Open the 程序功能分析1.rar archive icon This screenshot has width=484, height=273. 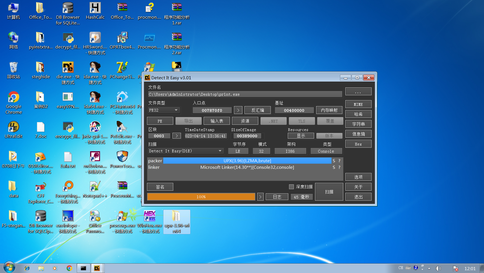177,14
